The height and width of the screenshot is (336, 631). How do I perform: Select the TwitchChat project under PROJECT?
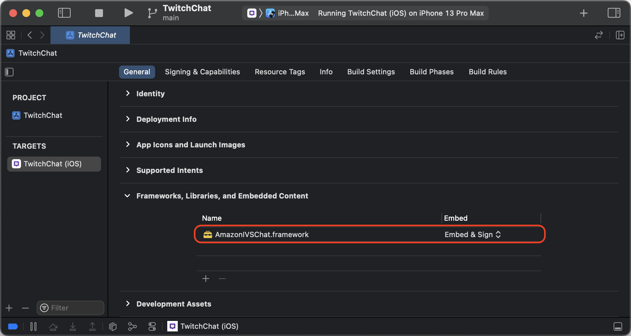43,115
